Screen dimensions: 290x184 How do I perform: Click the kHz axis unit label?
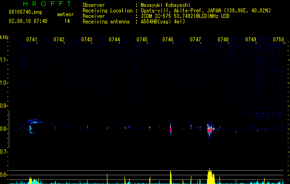pyautogui.click(x=4, y=37)
